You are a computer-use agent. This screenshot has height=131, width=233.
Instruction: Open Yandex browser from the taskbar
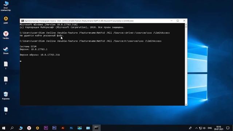[29, 128]
